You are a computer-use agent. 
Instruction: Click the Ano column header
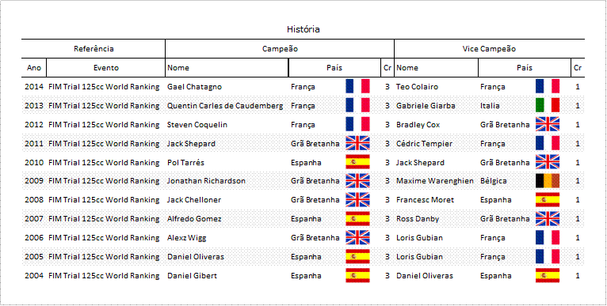coord(34,68)
